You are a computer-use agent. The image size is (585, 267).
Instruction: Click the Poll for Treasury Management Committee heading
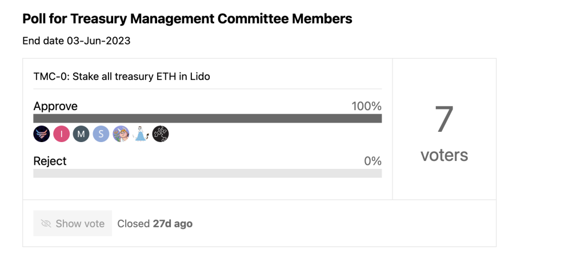[187, 19]
